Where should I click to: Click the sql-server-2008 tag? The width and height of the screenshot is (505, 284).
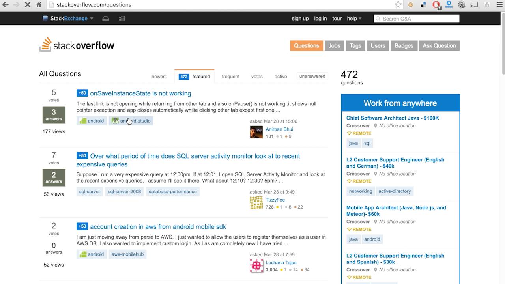[124, 192]
